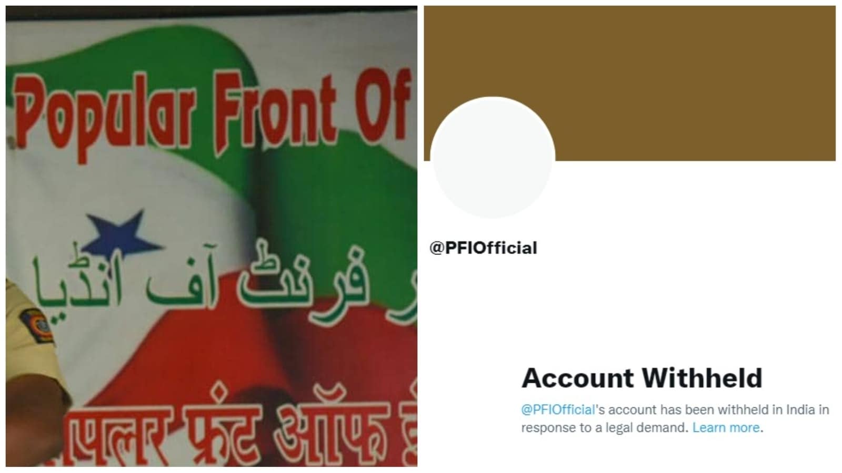Open the blank circular profile avatar
The image size is (842, 473).
point(493,158)
